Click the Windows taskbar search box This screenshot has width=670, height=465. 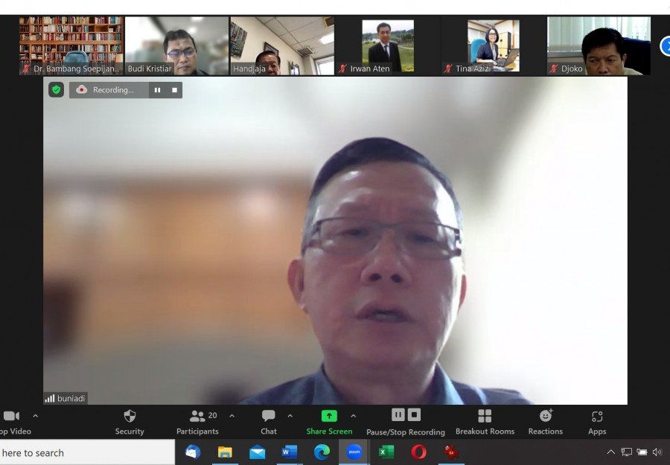pos(87,452)
